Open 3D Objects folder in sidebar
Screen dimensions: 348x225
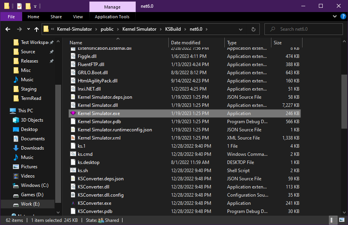tap(32, 120)
